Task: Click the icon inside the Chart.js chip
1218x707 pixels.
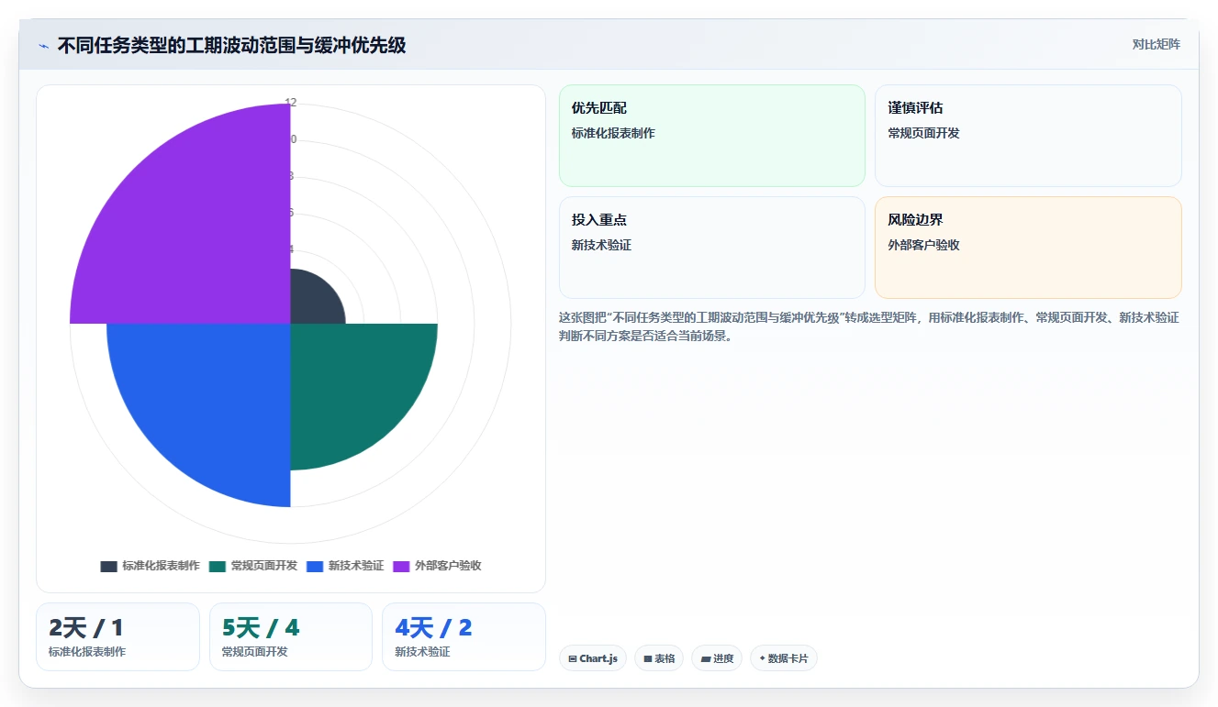Action: (573, 658)
